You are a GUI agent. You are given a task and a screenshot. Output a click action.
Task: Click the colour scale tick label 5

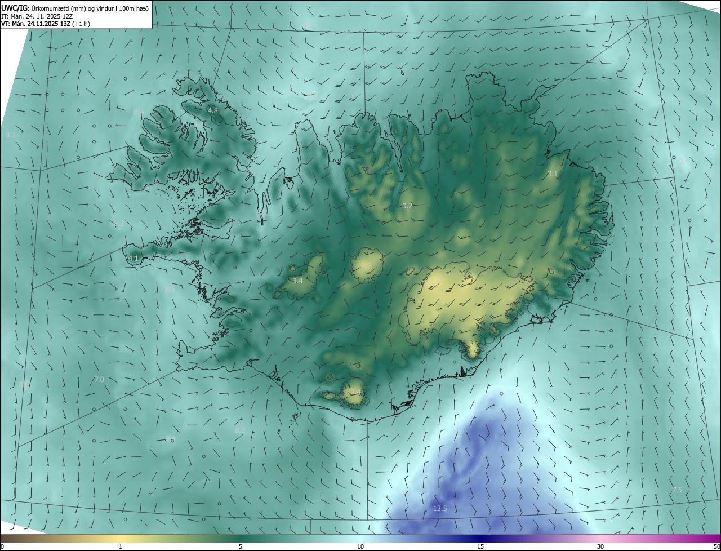(x=241, y=547)
